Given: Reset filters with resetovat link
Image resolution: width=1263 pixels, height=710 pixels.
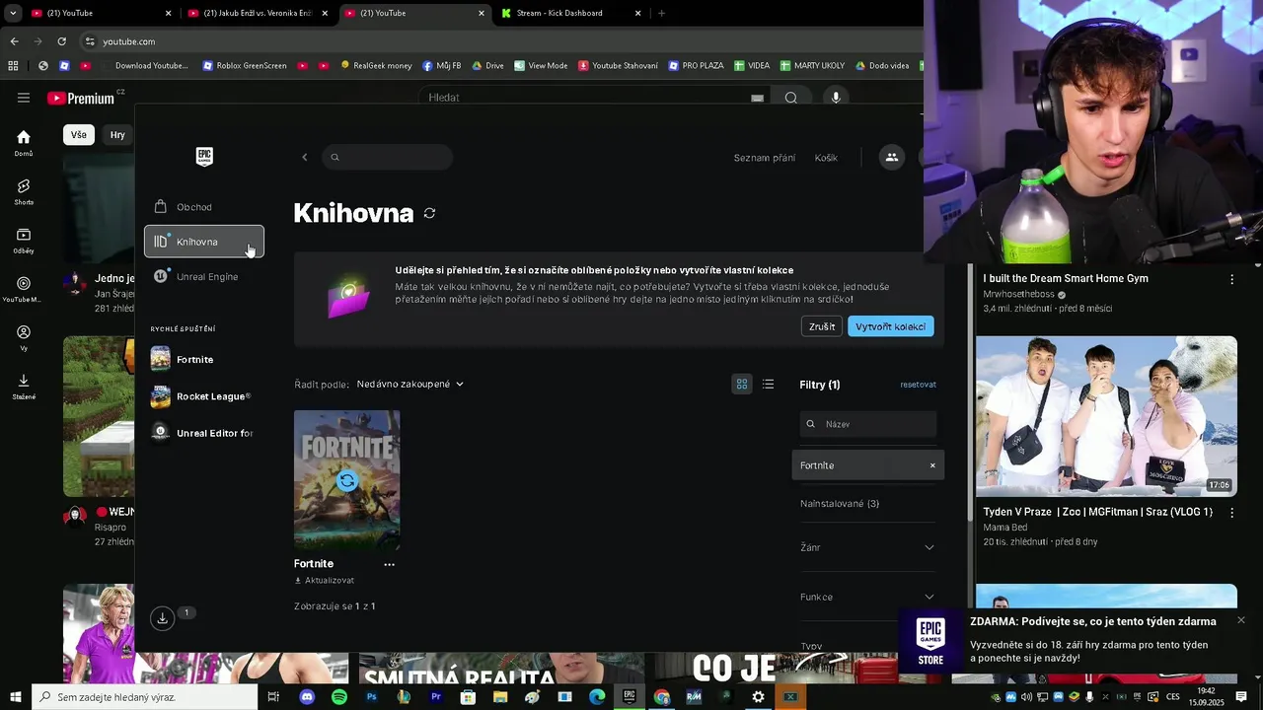Looking at the screenshot, I should 918,385.
